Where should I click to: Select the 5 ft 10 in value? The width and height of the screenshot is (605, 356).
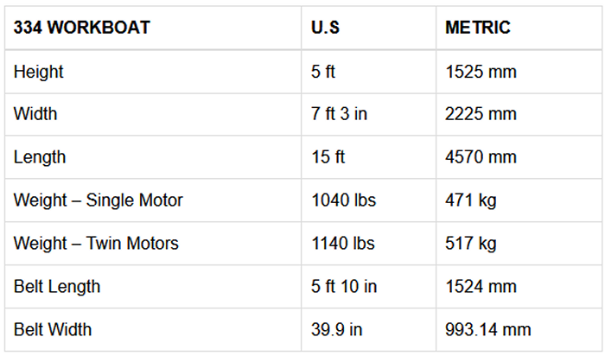coord(344,286)
